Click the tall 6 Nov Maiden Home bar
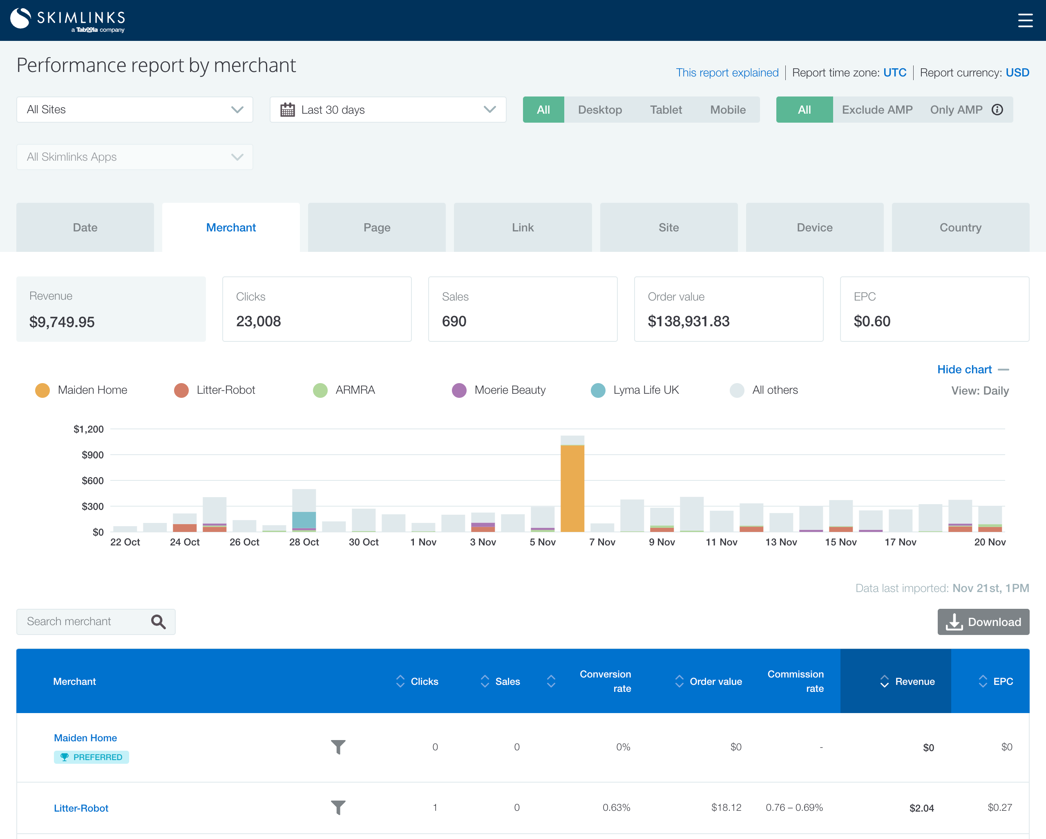This screenshot has height=839, width=1046. click(572, 488)
